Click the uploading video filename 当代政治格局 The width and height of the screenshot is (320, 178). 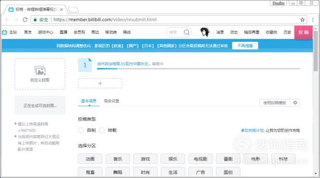pyautogui.click(x=124, y=64)
